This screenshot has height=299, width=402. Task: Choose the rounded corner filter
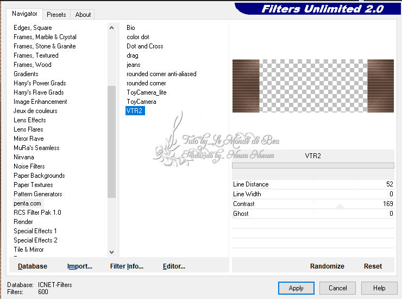[146, 83]
